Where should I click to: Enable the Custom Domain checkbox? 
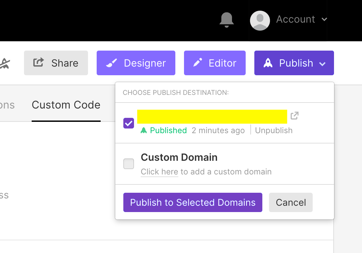129,164
